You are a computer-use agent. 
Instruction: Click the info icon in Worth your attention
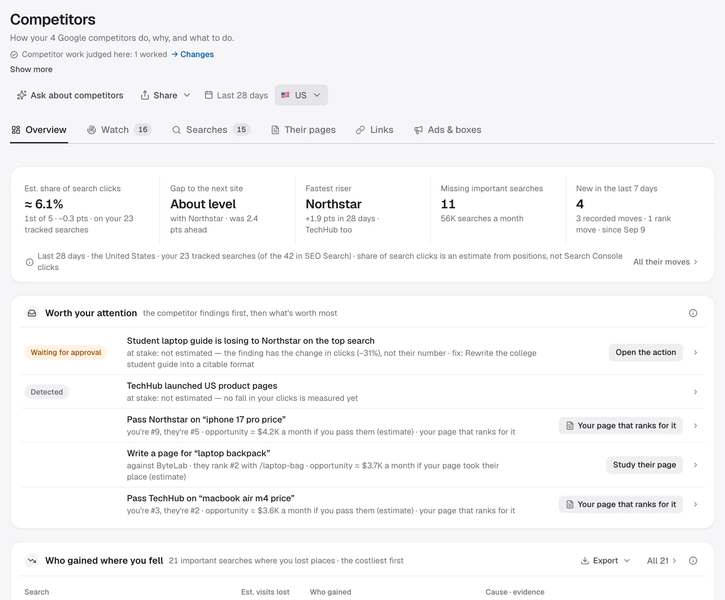(693, 313)
